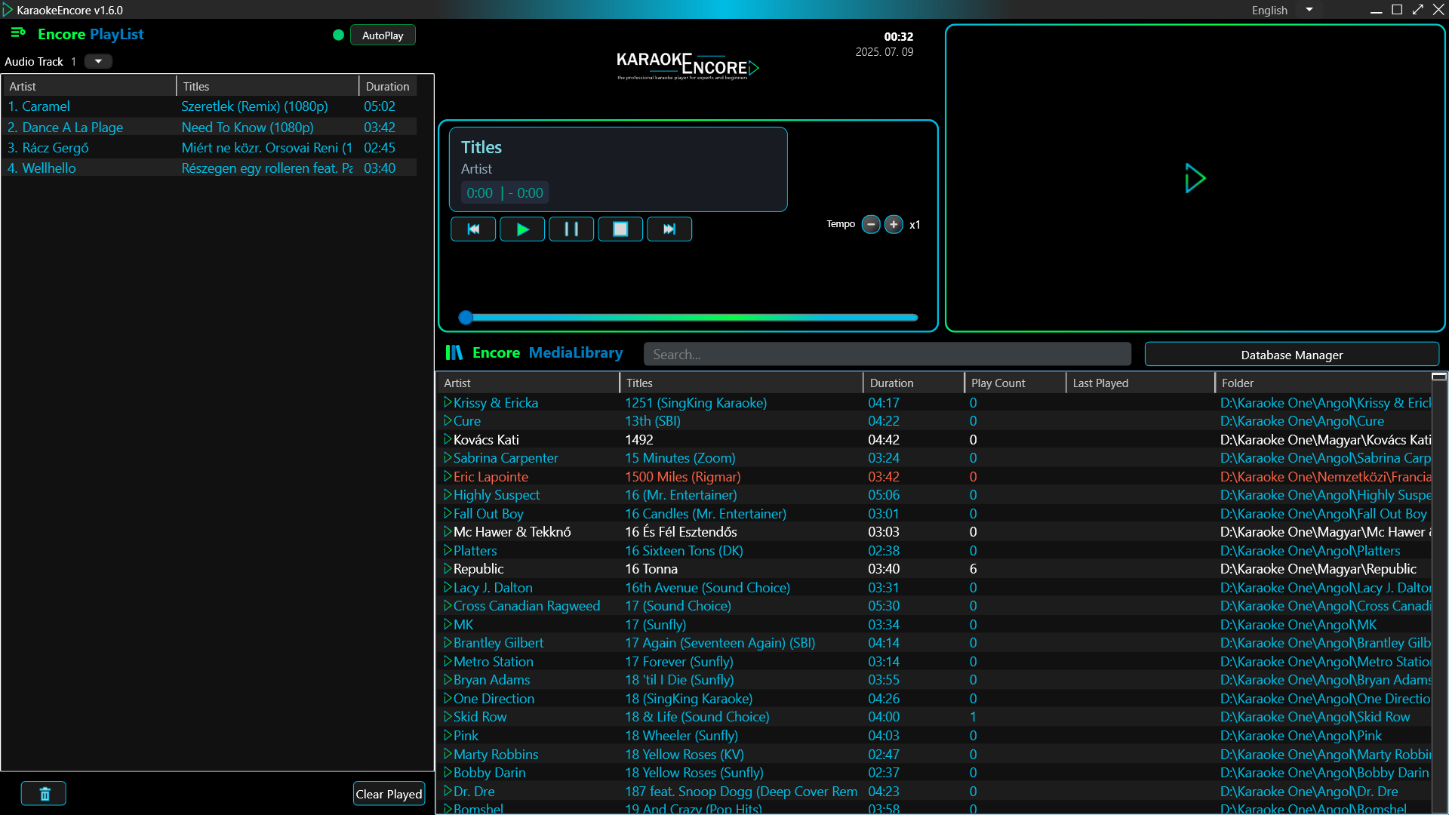Click the play arrow beside Platters
Viewport: 1449px width, 815px height.
click(448, 551)
